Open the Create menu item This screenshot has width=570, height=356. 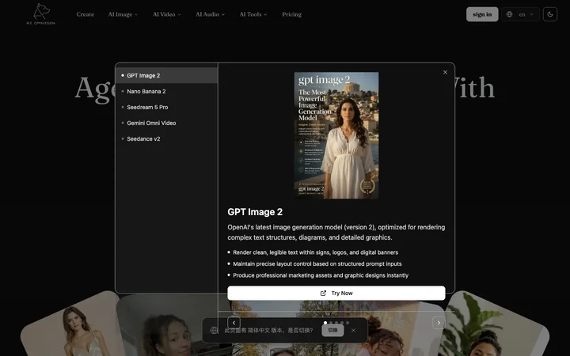click(85, 14)
